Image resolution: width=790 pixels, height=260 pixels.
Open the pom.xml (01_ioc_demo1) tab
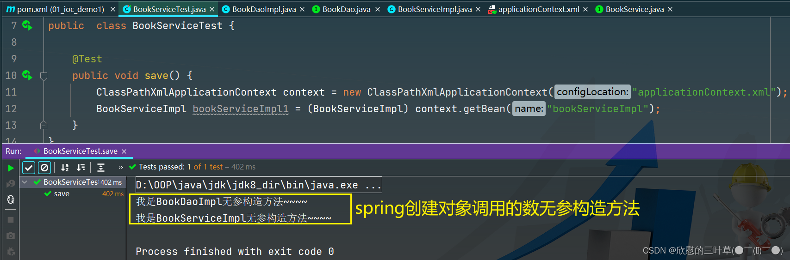(x=60, y=9)
